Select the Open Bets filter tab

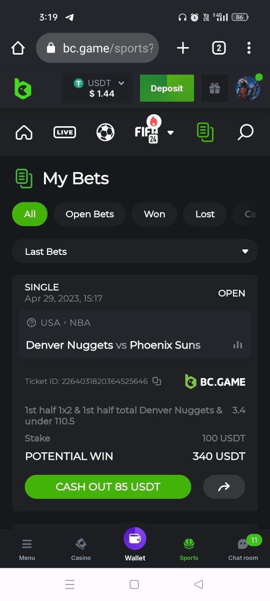[90, 214]
